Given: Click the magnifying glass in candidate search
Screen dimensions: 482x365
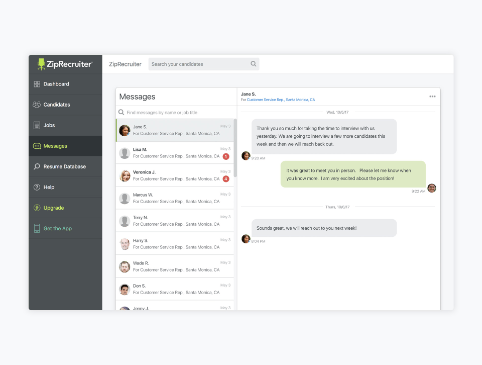Looking at the screenshot, I should [x=254, y=64].
